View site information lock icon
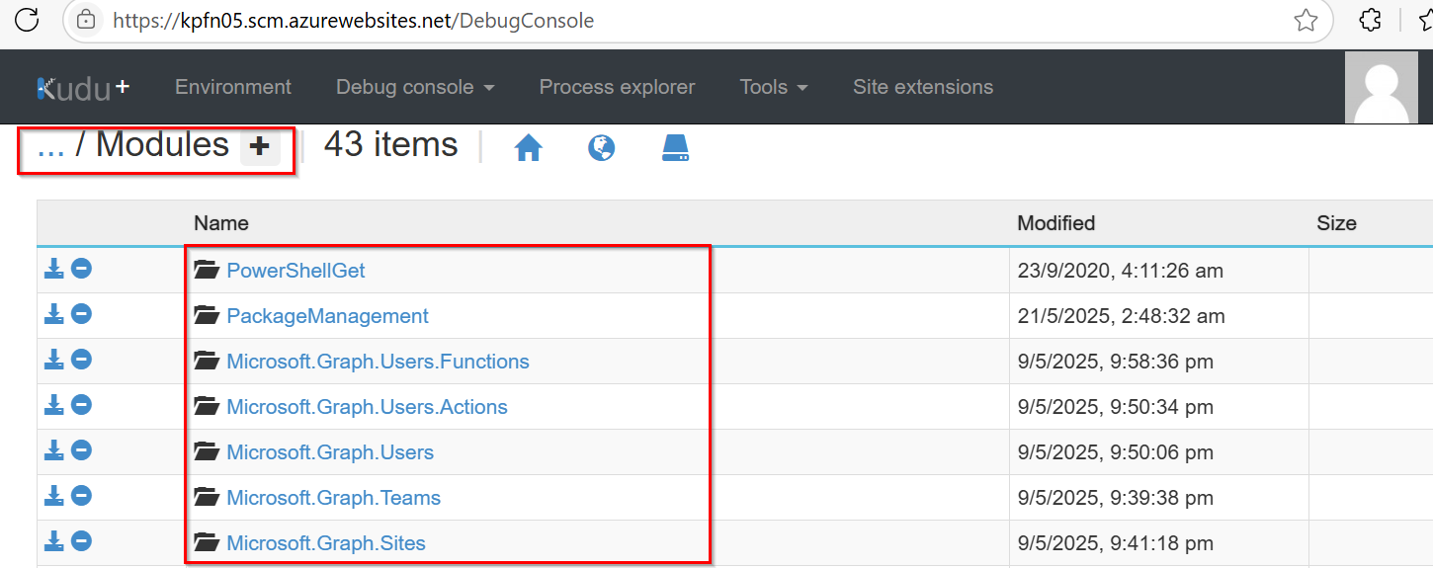The image size is (1433, 568). tap(87, 20)
